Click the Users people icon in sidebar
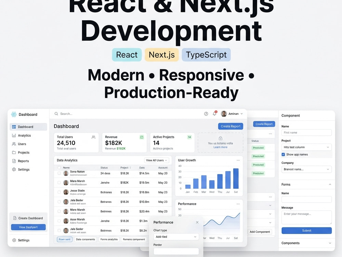Image resolution: width=342 pixels, height=257 pixels. 14,144
